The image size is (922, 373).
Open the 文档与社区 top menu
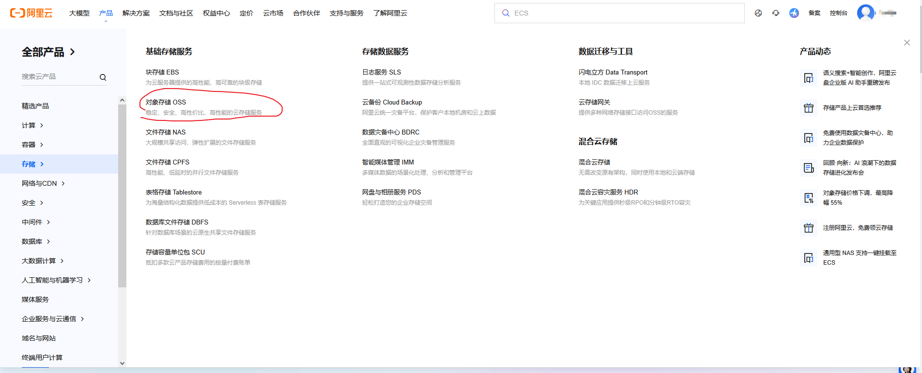[176, 13]
